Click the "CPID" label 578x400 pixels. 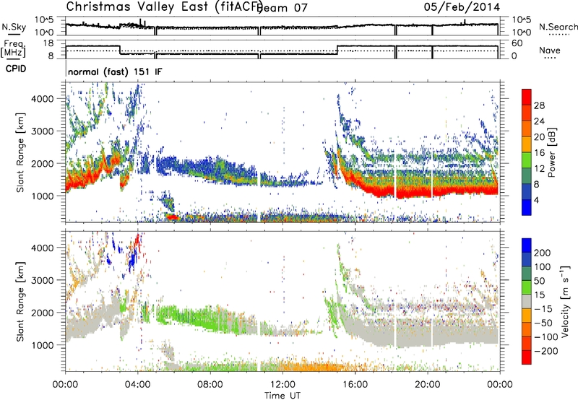pos(16,69)
